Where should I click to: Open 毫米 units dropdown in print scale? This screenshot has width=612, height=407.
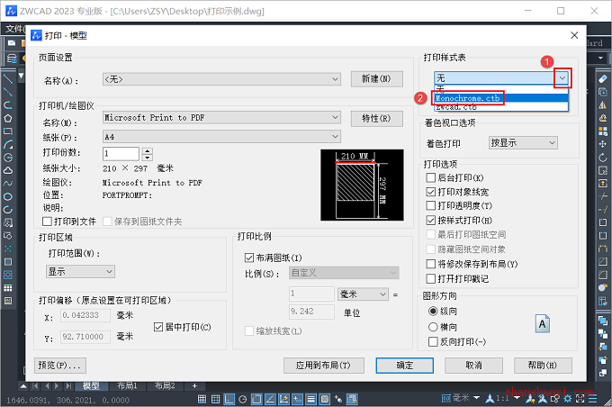(363, 294)
